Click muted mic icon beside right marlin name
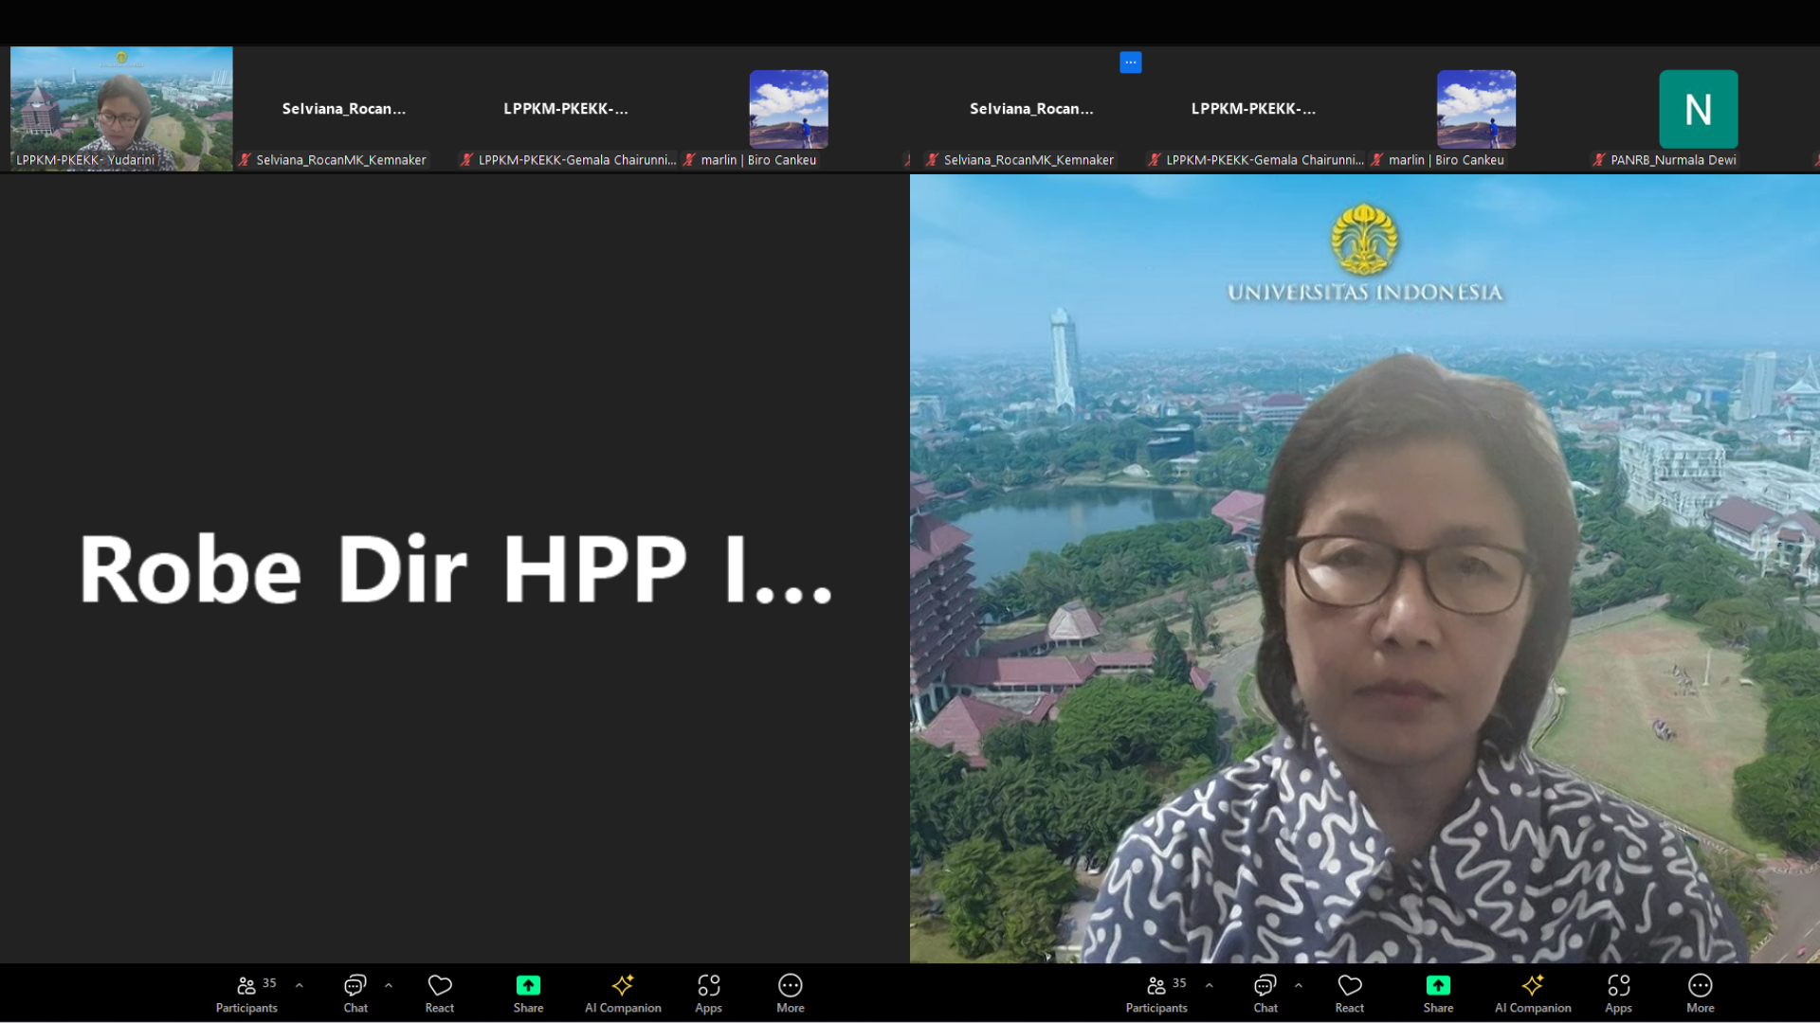The image size is (1820, 1023). 1376,160
